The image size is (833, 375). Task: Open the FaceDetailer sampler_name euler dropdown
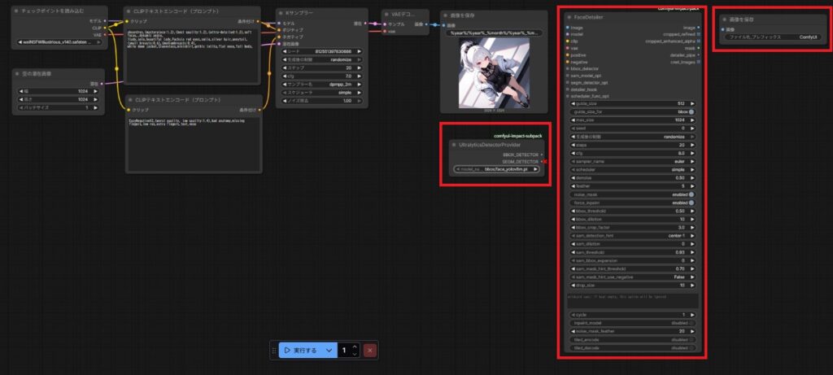click(633, 161)
